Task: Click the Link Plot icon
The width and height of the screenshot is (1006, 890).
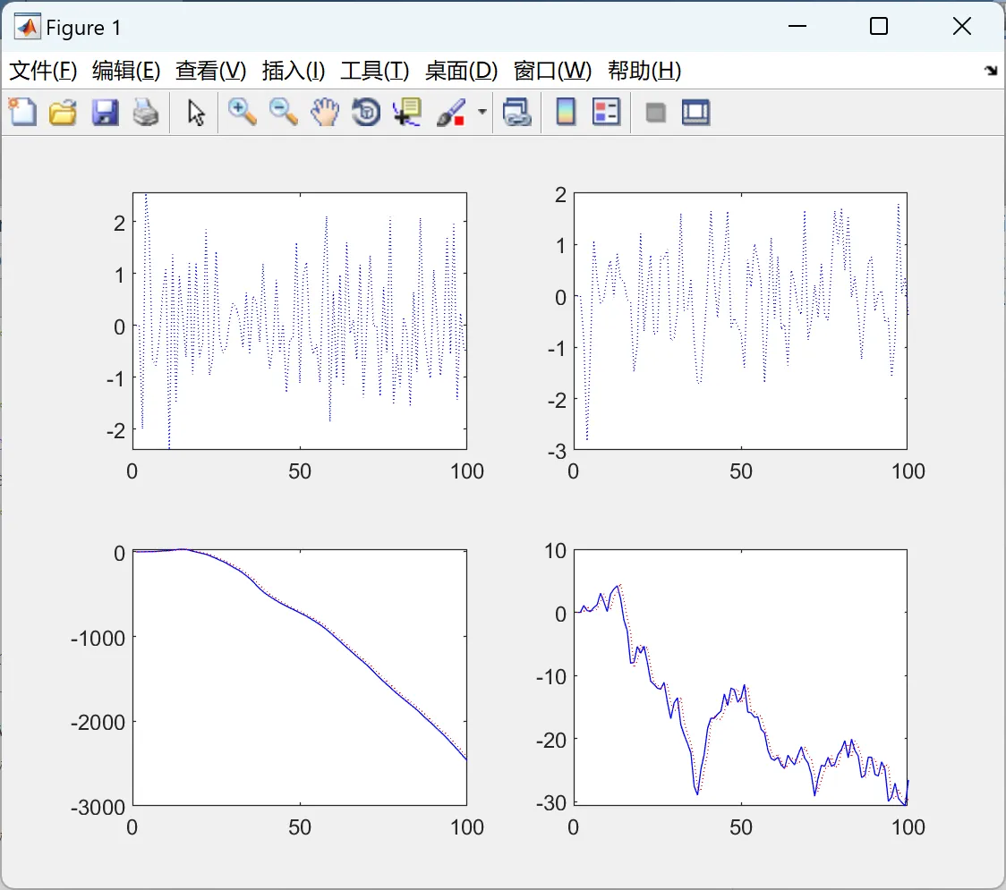Action: pyautogui.click(x=517, y=112)
